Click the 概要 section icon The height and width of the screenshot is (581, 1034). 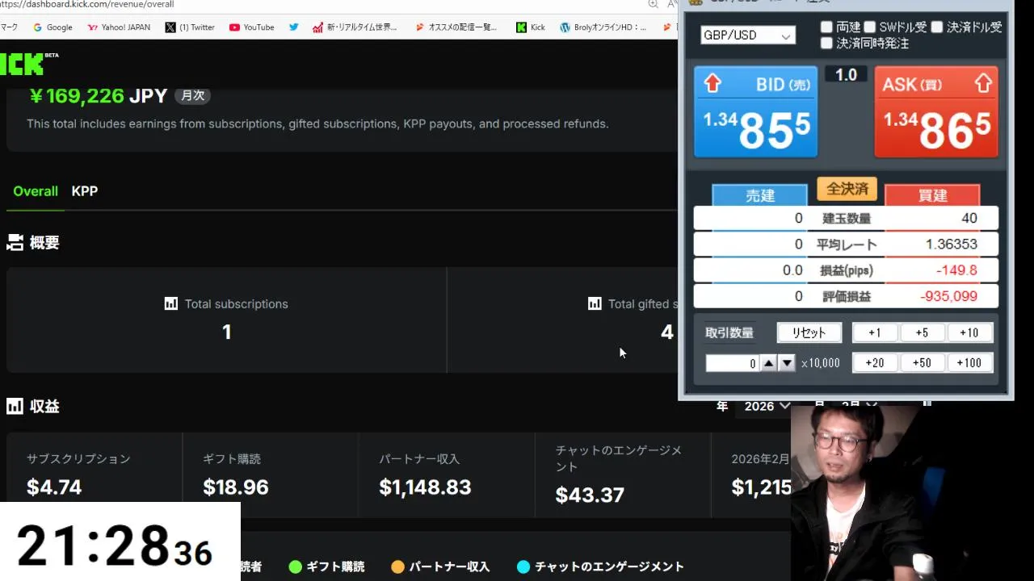click(x=15, y=242)
